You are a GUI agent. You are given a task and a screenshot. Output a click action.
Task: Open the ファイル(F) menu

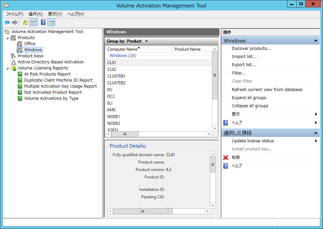(x=14, y=14)
